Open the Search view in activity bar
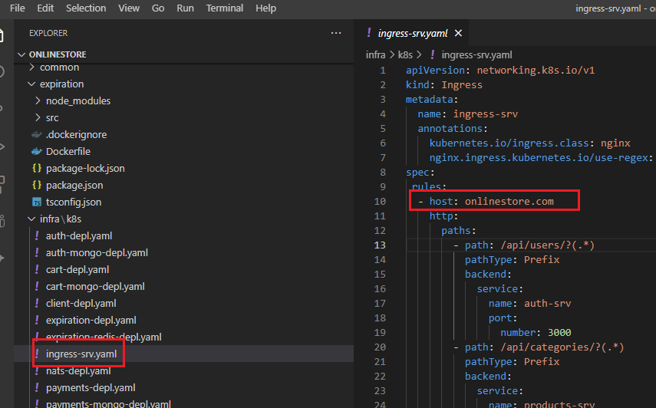The height and width of the screenshot is (408, 656). click(2, 72)
